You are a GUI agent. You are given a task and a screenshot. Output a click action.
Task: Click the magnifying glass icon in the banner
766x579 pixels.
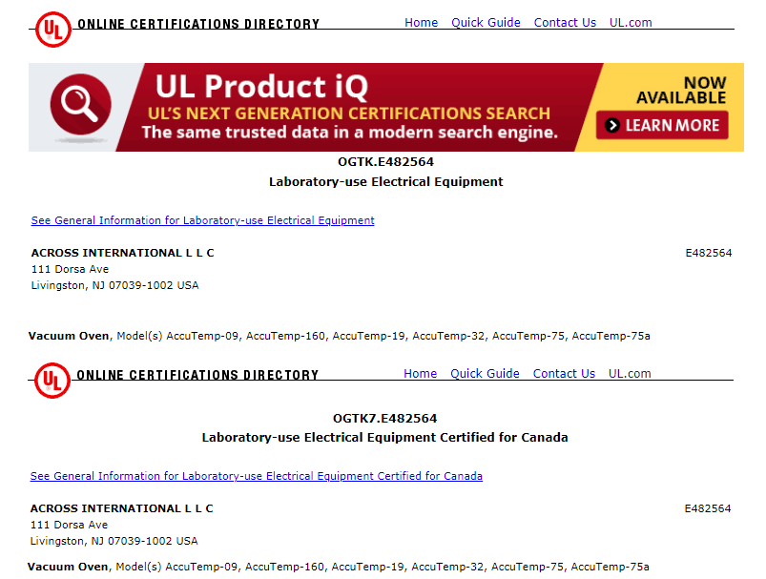coord(80,105)
